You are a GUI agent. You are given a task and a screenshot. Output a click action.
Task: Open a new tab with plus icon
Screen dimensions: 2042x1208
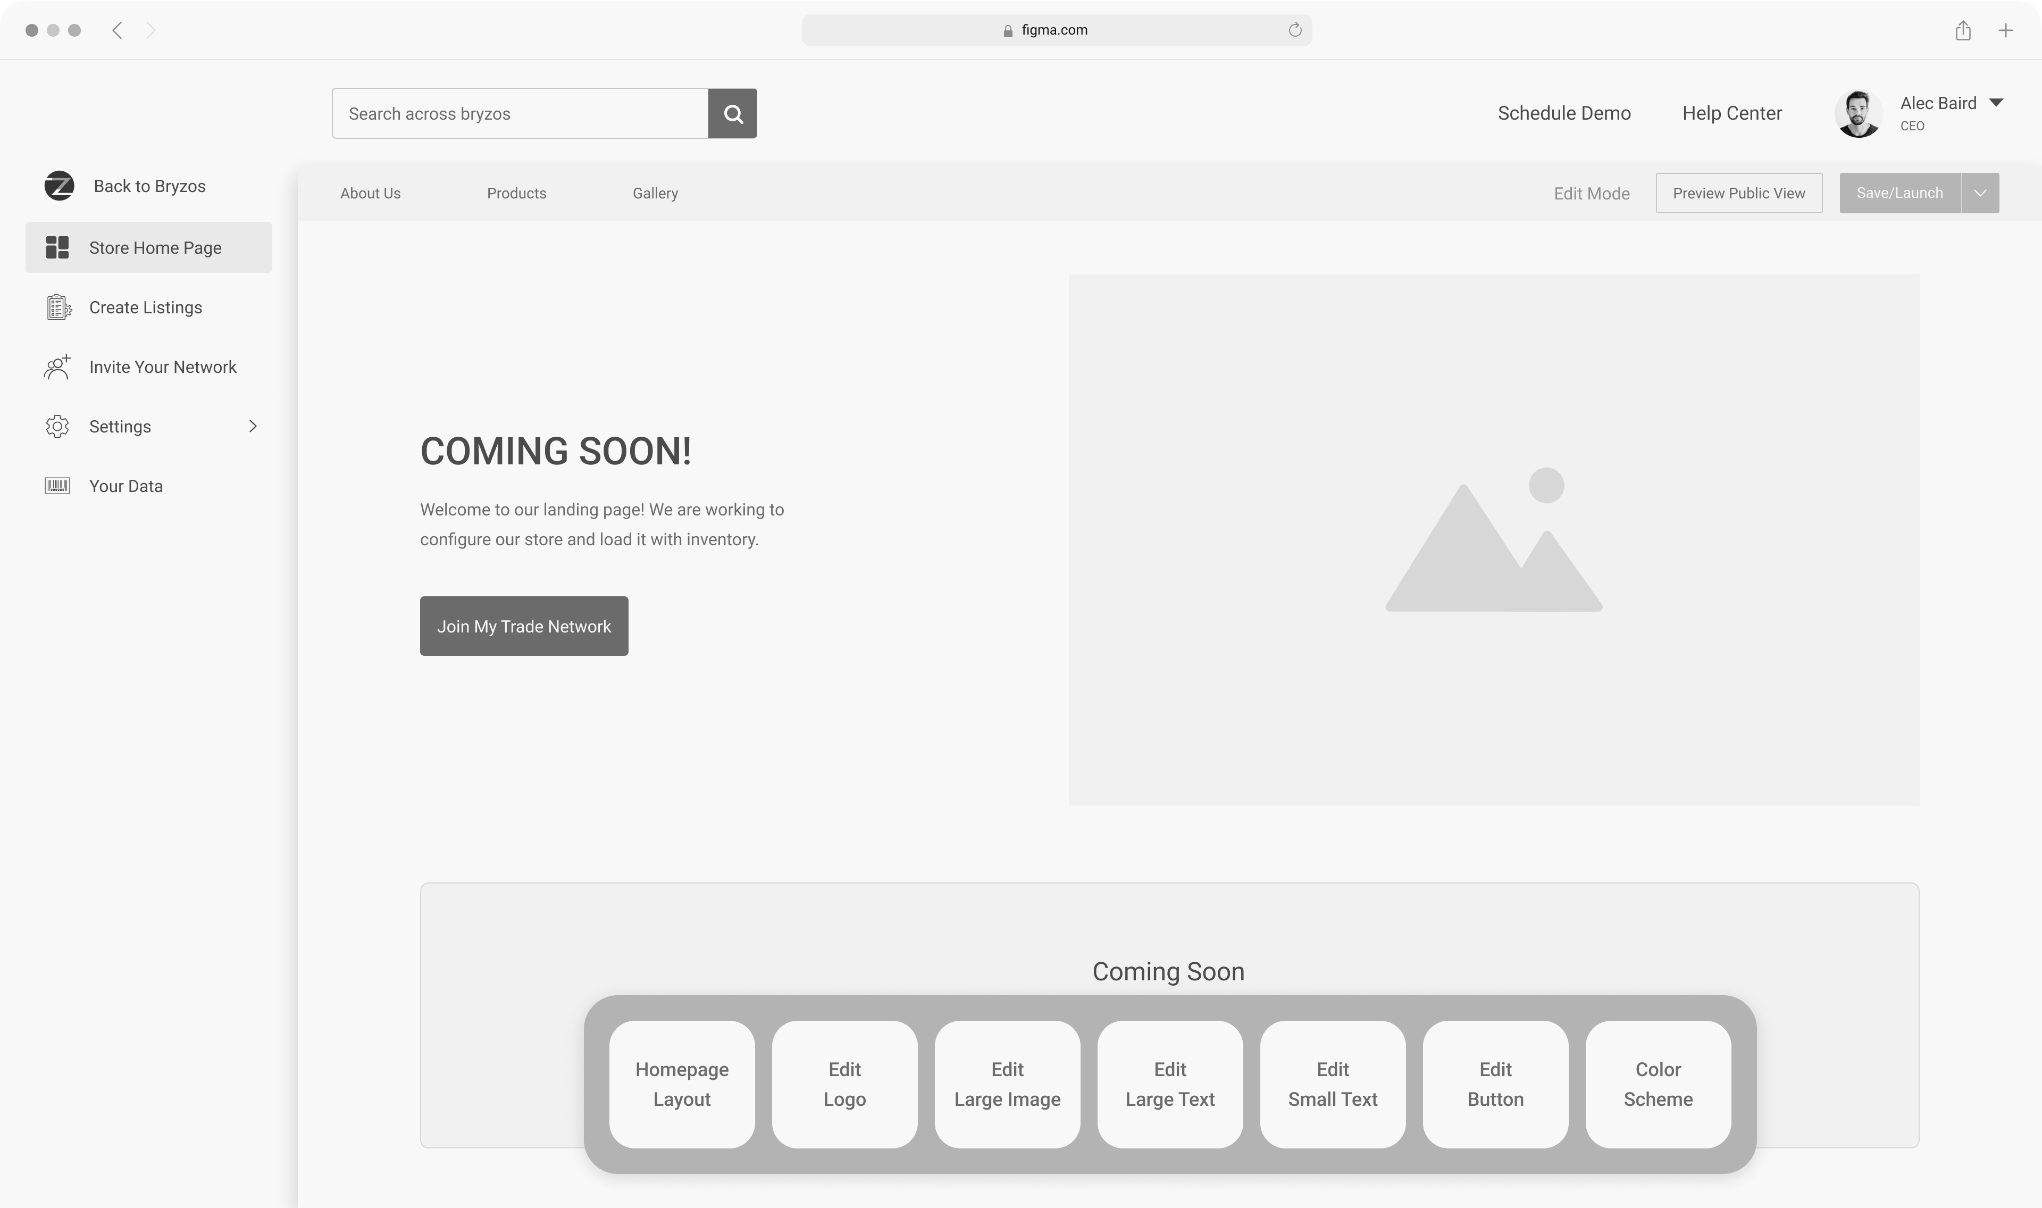coord(2005,30)
